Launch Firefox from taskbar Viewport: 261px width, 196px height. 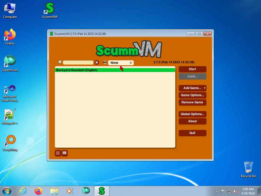[x=38, y=191]
